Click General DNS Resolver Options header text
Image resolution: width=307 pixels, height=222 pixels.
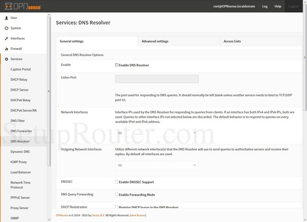(82, 55)
